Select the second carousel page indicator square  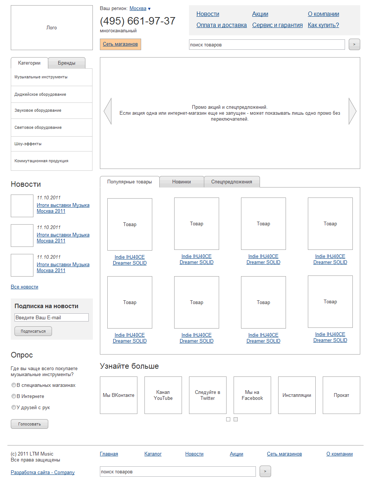point(235,420)
